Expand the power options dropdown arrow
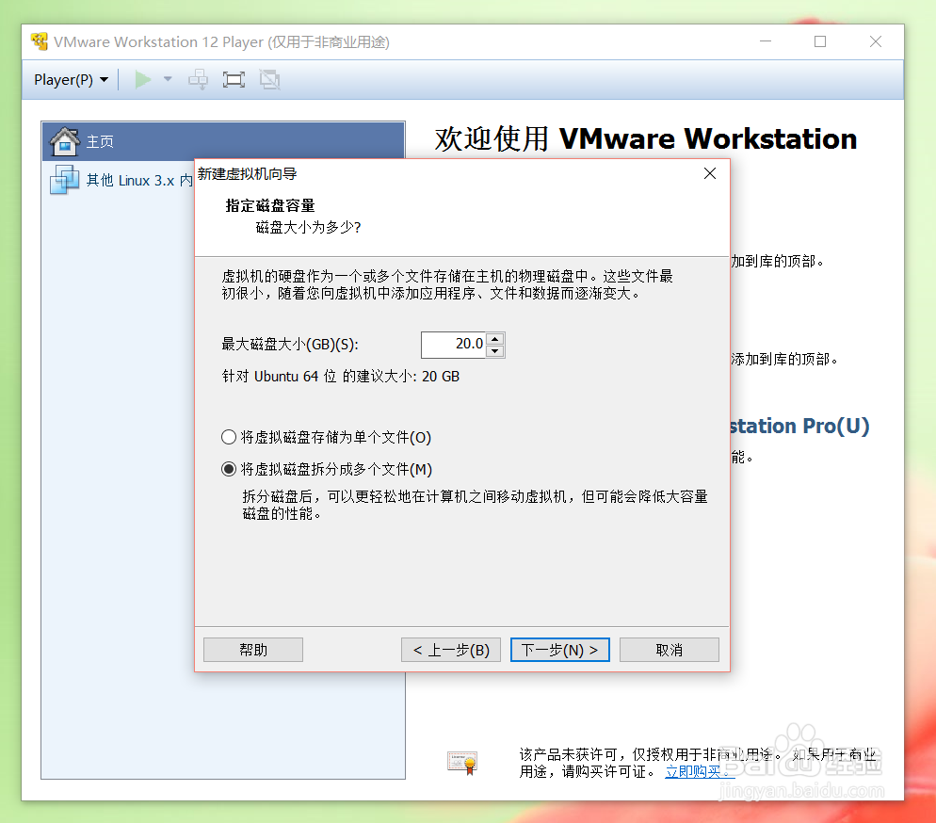Viewport: 936px width, 823px height. pos(168,79)
